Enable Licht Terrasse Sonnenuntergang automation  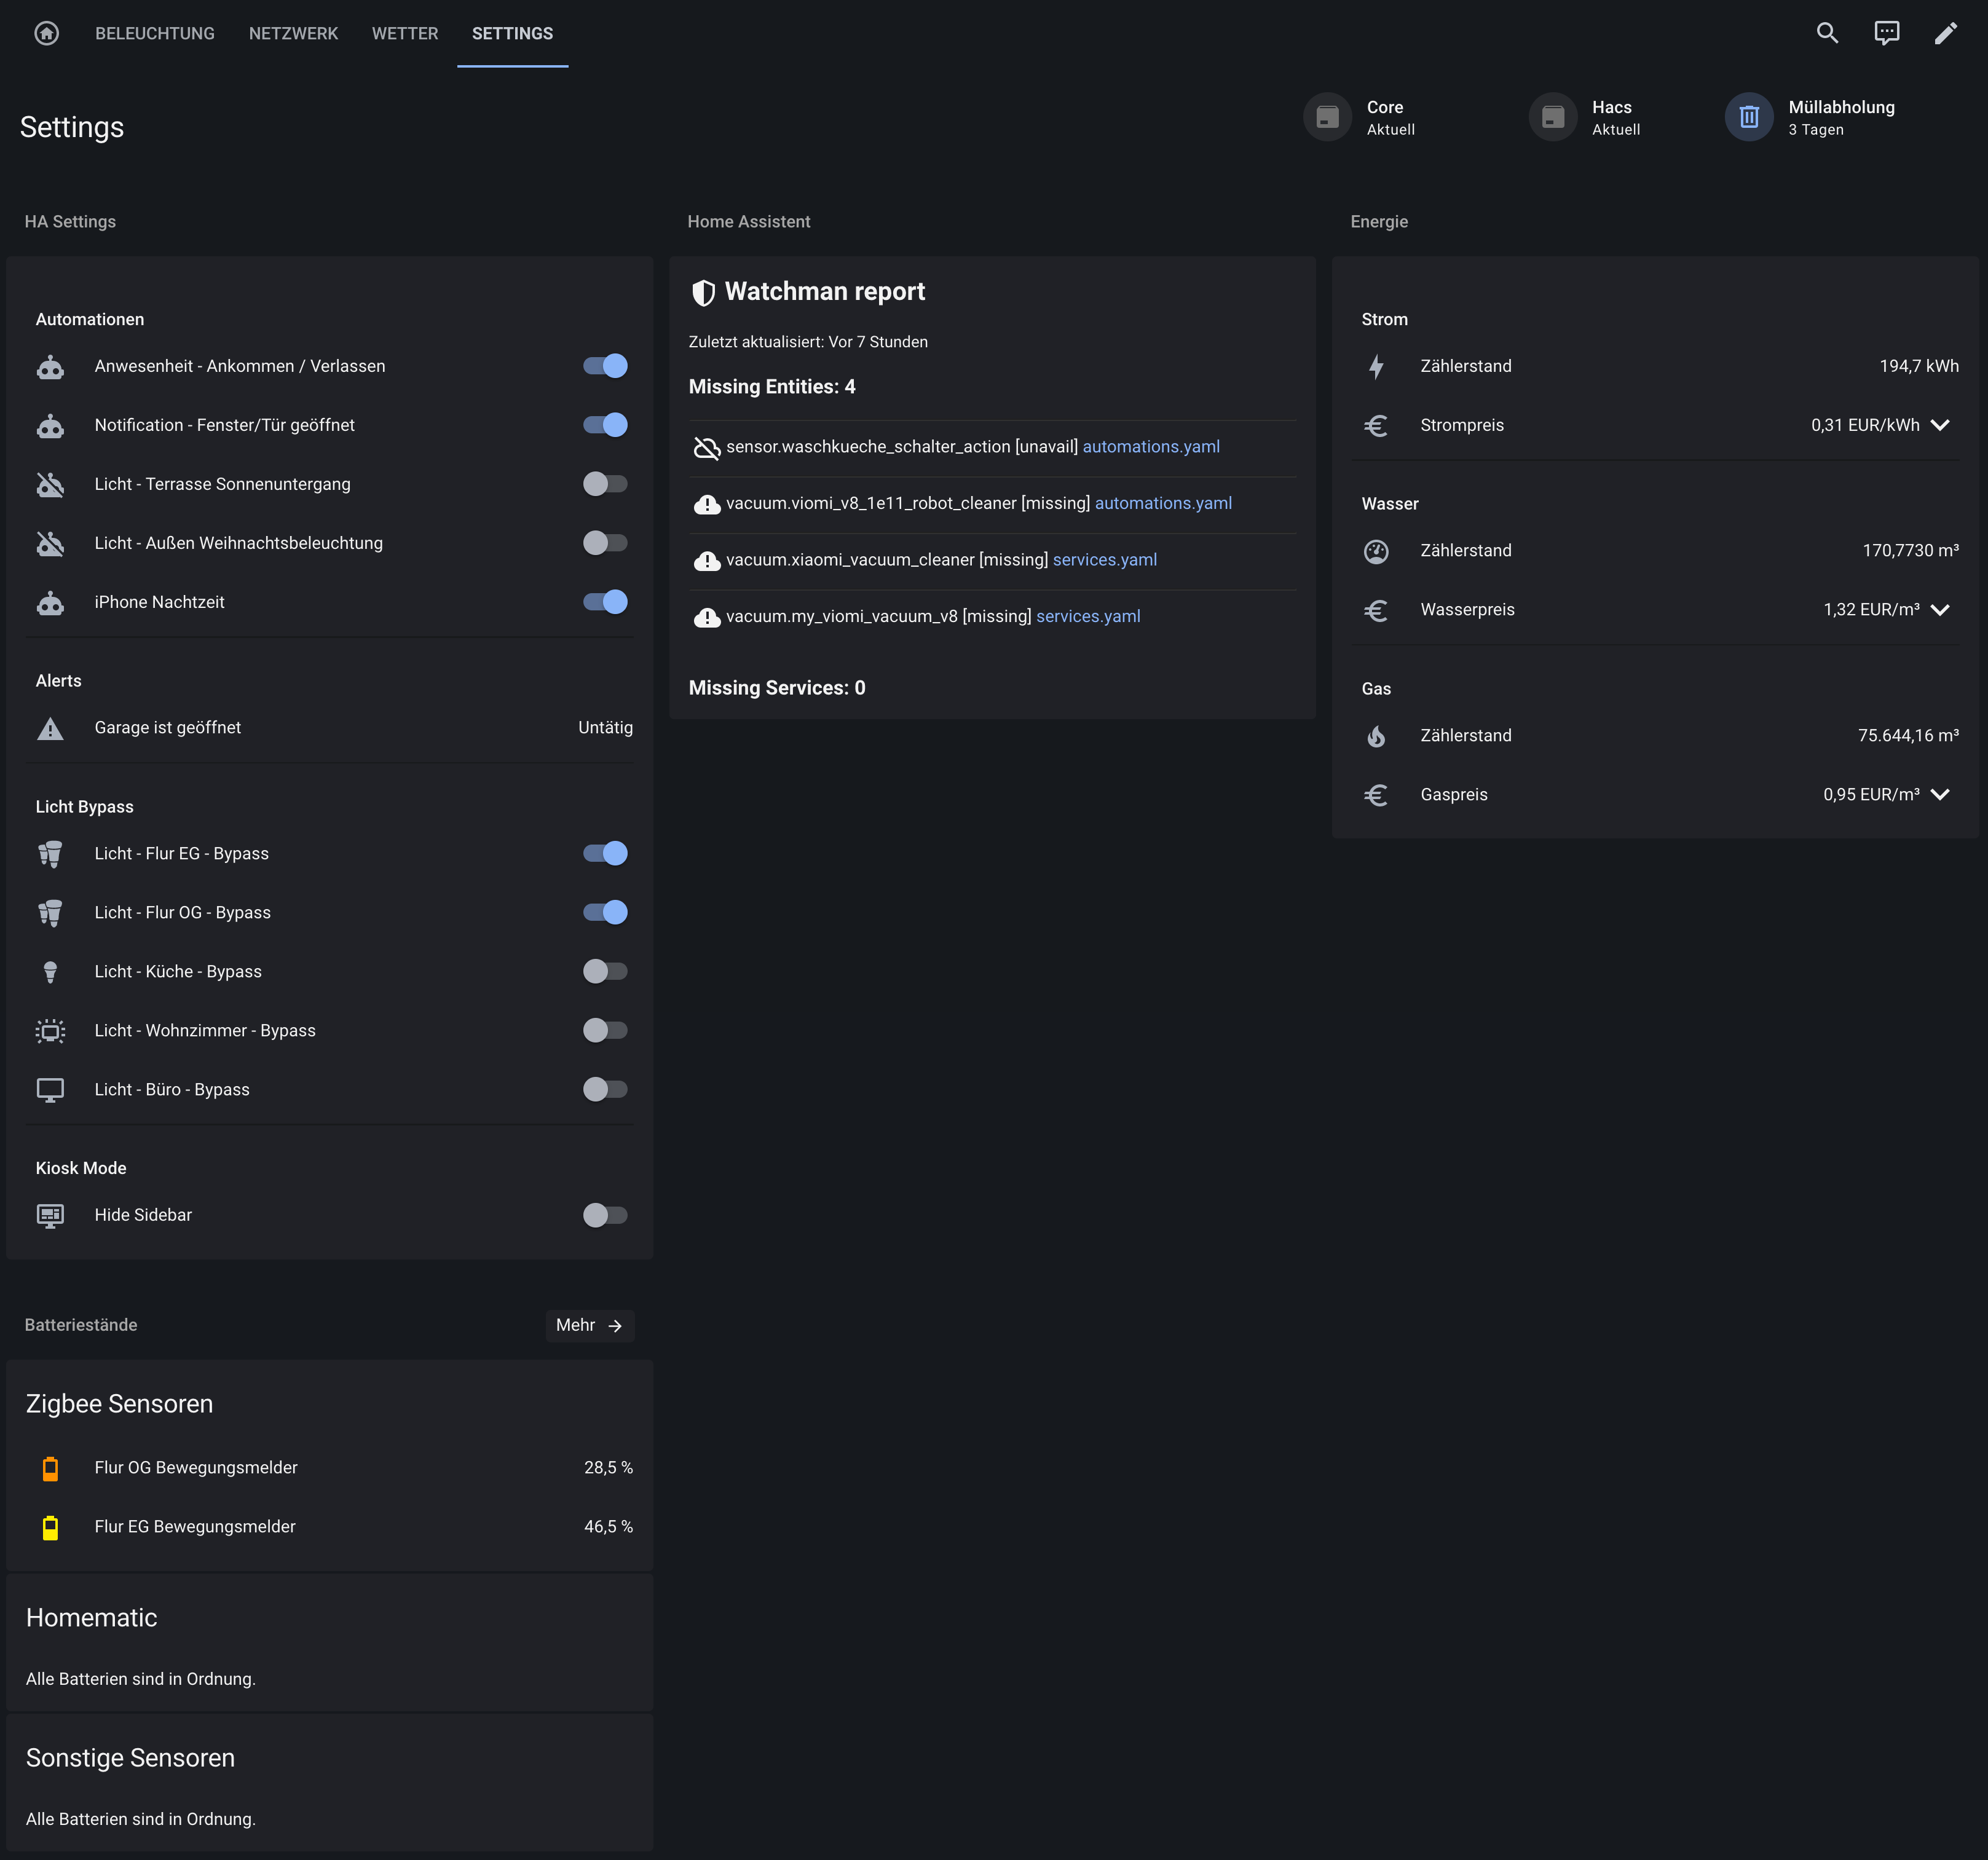605,484
